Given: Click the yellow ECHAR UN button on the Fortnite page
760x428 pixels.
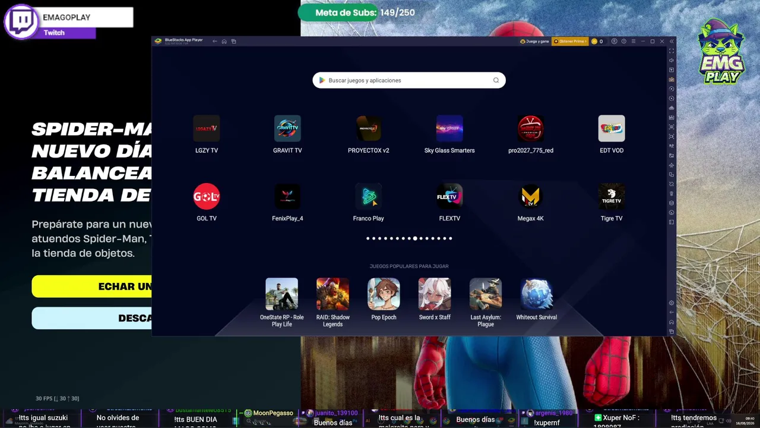Looking at the screenshot, I should tap(92, 287).
